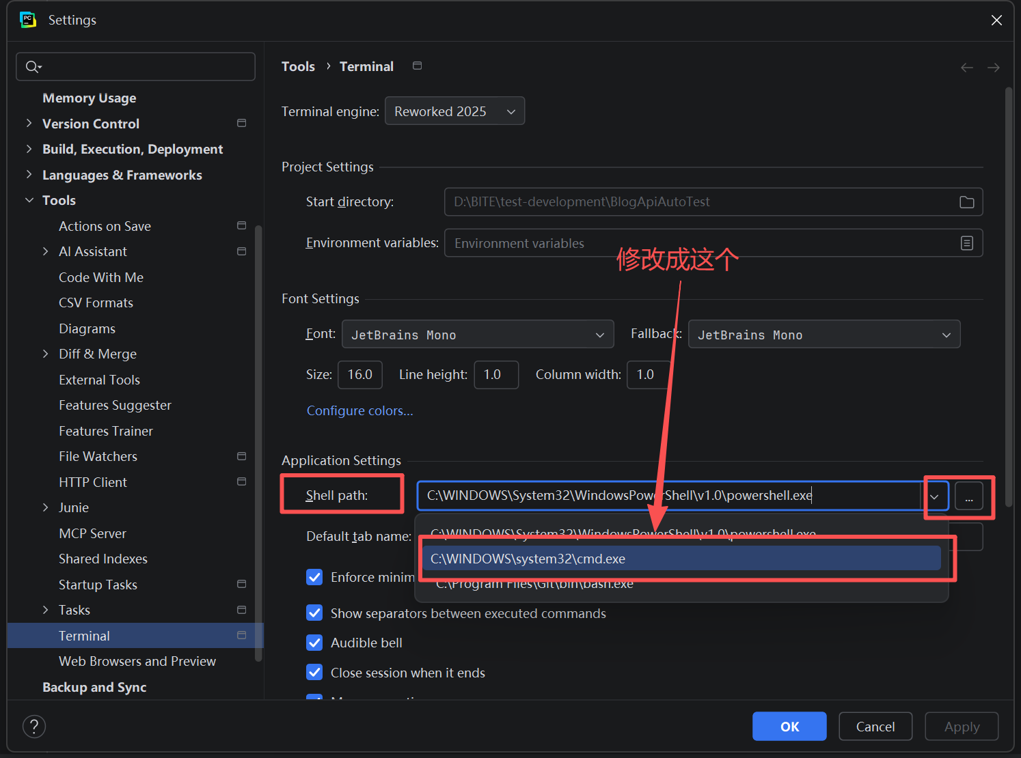
Task: Toggle Show separators between executed commands
Action: pyautogui.click(x=314, y=613)
